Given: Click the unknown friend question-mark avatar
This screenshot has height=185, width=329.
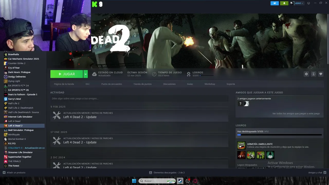Looking at the screenshot, I should [x=240, y=104].
